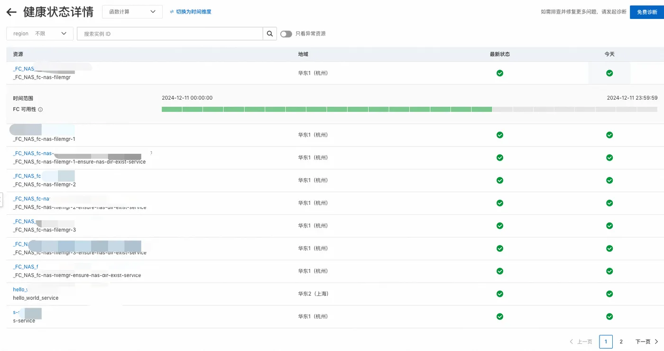Screen dimensions: 664x351
Task: Click today status icon for hello_world_service row
Action: 609,294
